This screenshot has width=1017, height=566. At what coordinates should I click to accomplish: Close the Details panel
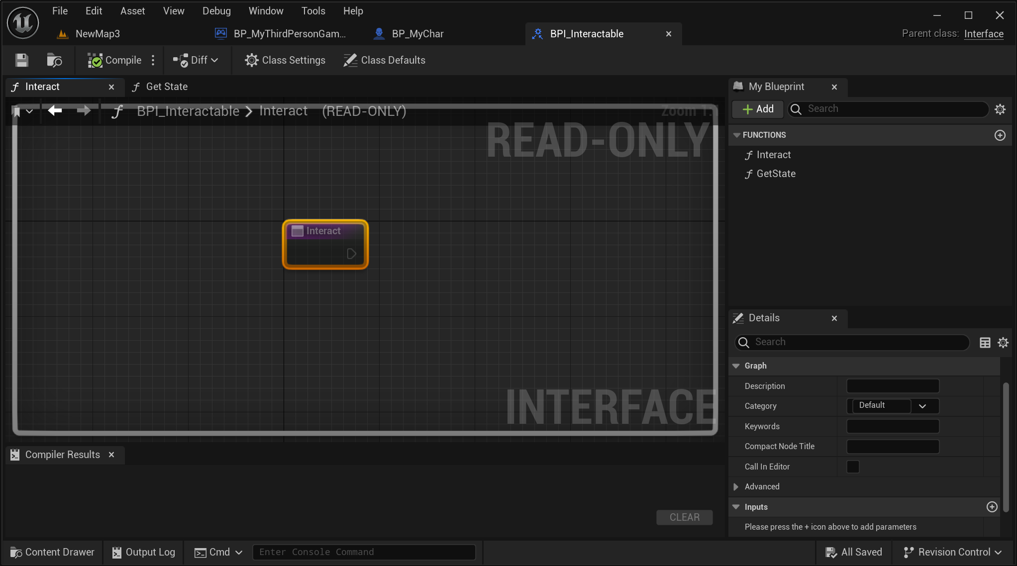[834, 318]
